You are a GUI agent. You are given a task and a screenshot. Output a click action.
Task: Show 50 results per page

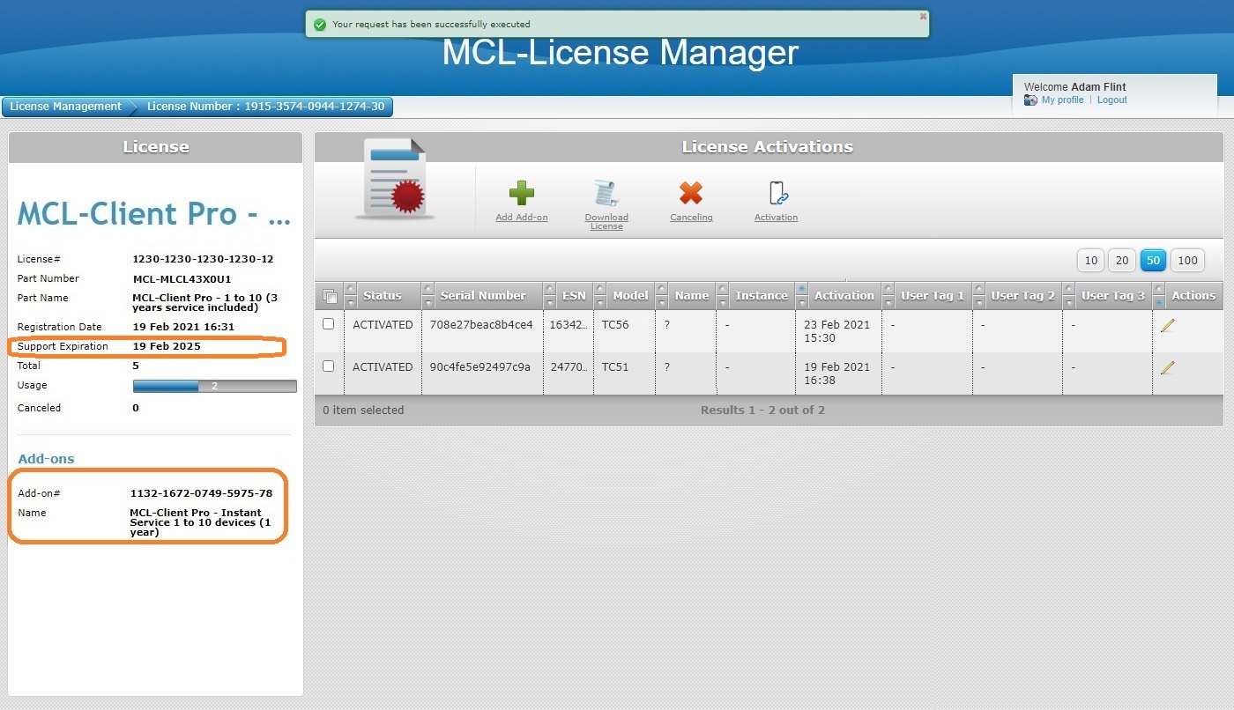1153,261
